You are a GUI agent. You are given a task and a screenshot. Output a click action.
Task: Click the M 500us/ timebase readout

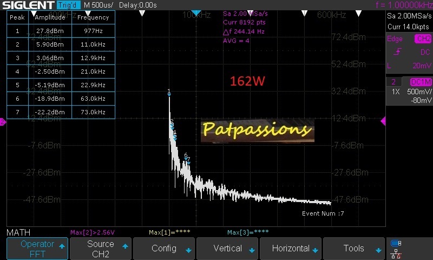pos(98,5)
